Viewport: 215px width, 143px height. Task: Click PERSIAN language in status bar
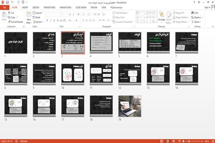coord(24,141)
